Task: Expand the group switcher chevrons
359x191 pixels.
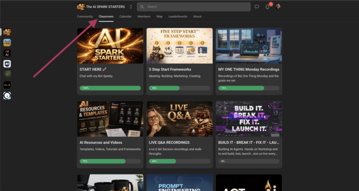Action: pyautogui.click(x=131, y=6)
